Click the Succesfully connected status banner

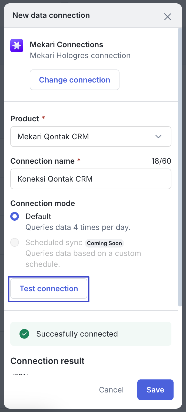[x=91, y=334]
